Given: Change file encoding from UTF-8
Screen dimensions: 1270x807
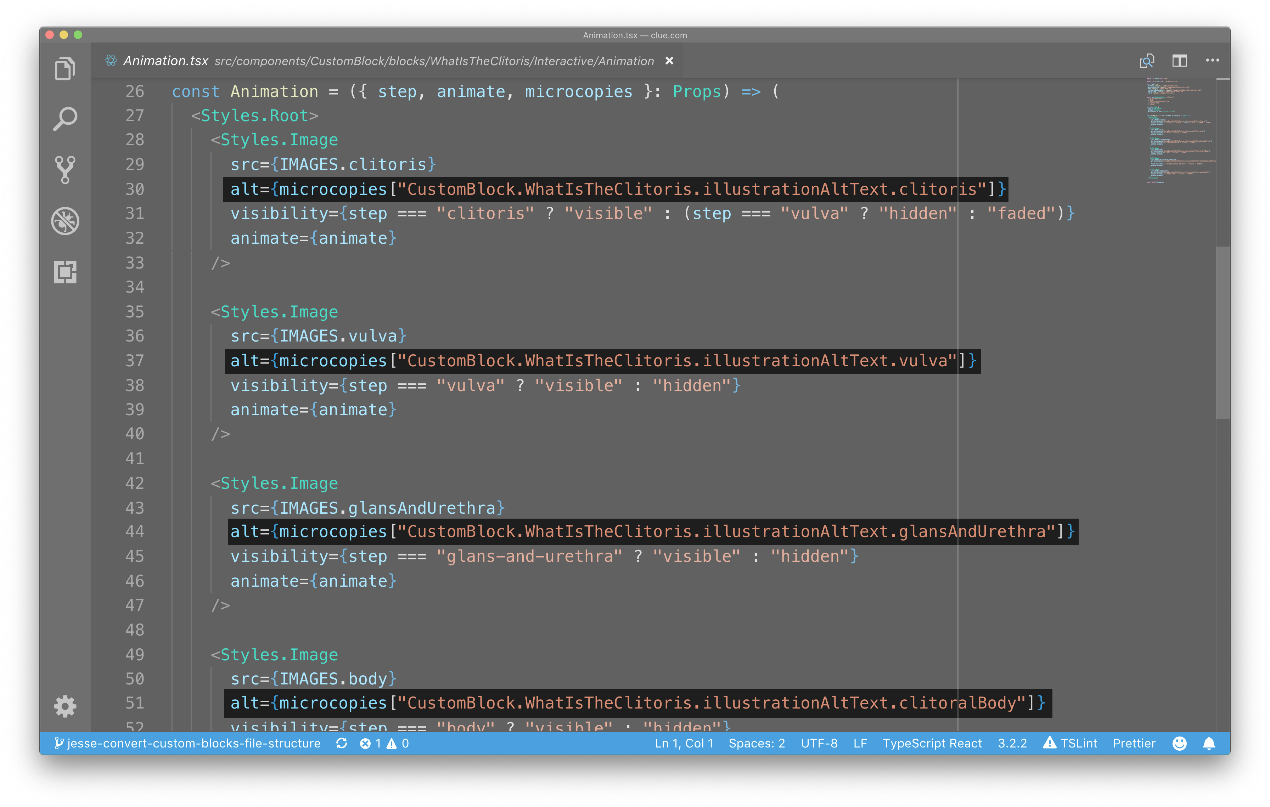Looking at the screenshot, I should click(819, 743).
